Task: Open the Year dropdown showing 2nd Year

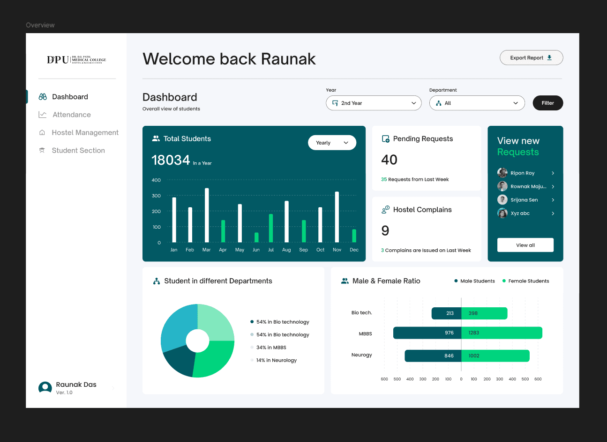Action: [x=374, y=103]
